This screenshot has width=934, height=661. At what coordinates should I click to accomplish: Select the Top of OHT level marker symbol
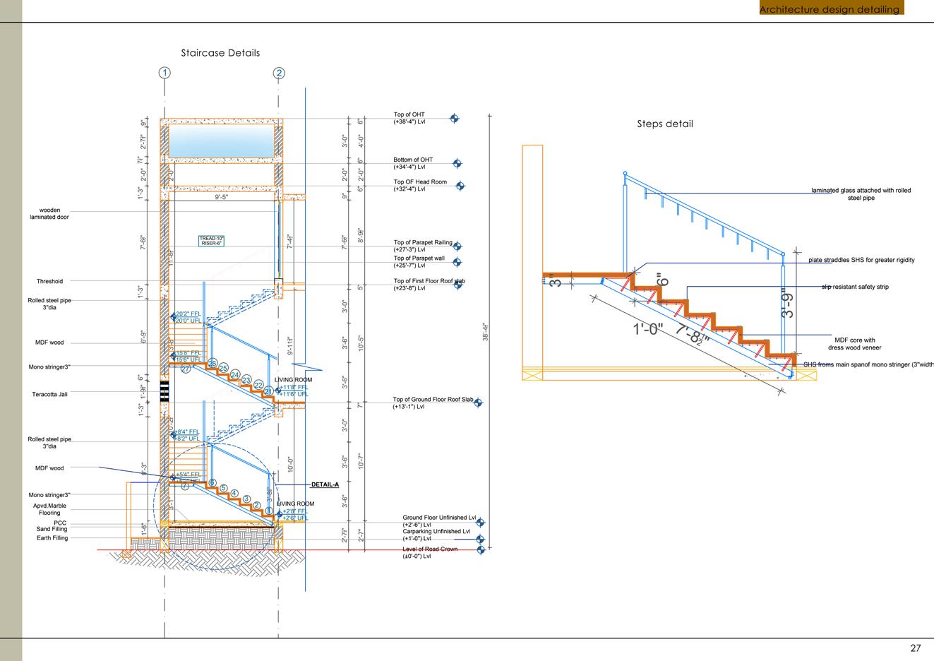tap(454, 119)
